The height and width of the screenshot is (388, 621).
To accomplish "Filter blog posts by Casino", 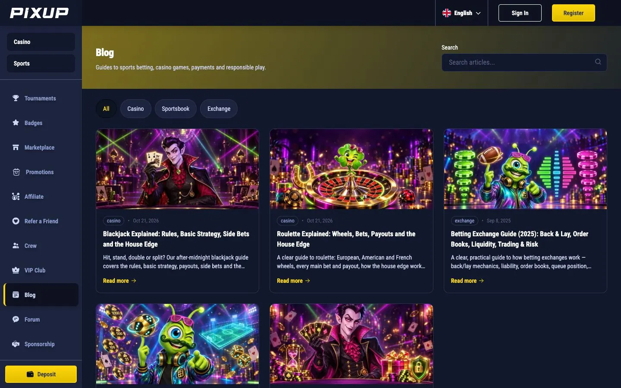I will click(135, 109).
